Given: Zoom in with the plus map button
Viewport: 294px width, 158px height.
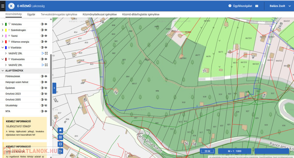Looking at the screenshot, I should point(60,137).
